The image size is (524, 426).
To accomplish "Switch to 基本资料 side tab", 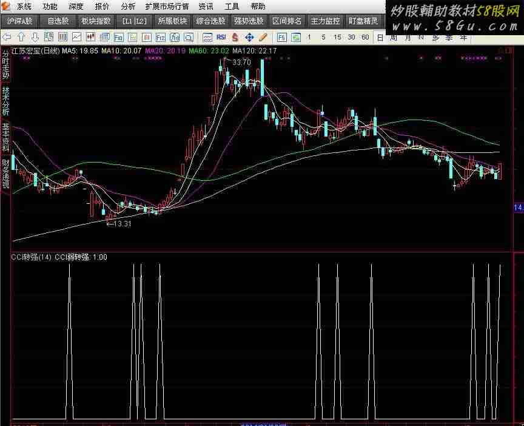I will (5, 137).
